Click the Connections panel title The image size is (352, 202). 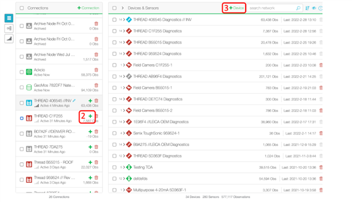(x=37, y=8)
